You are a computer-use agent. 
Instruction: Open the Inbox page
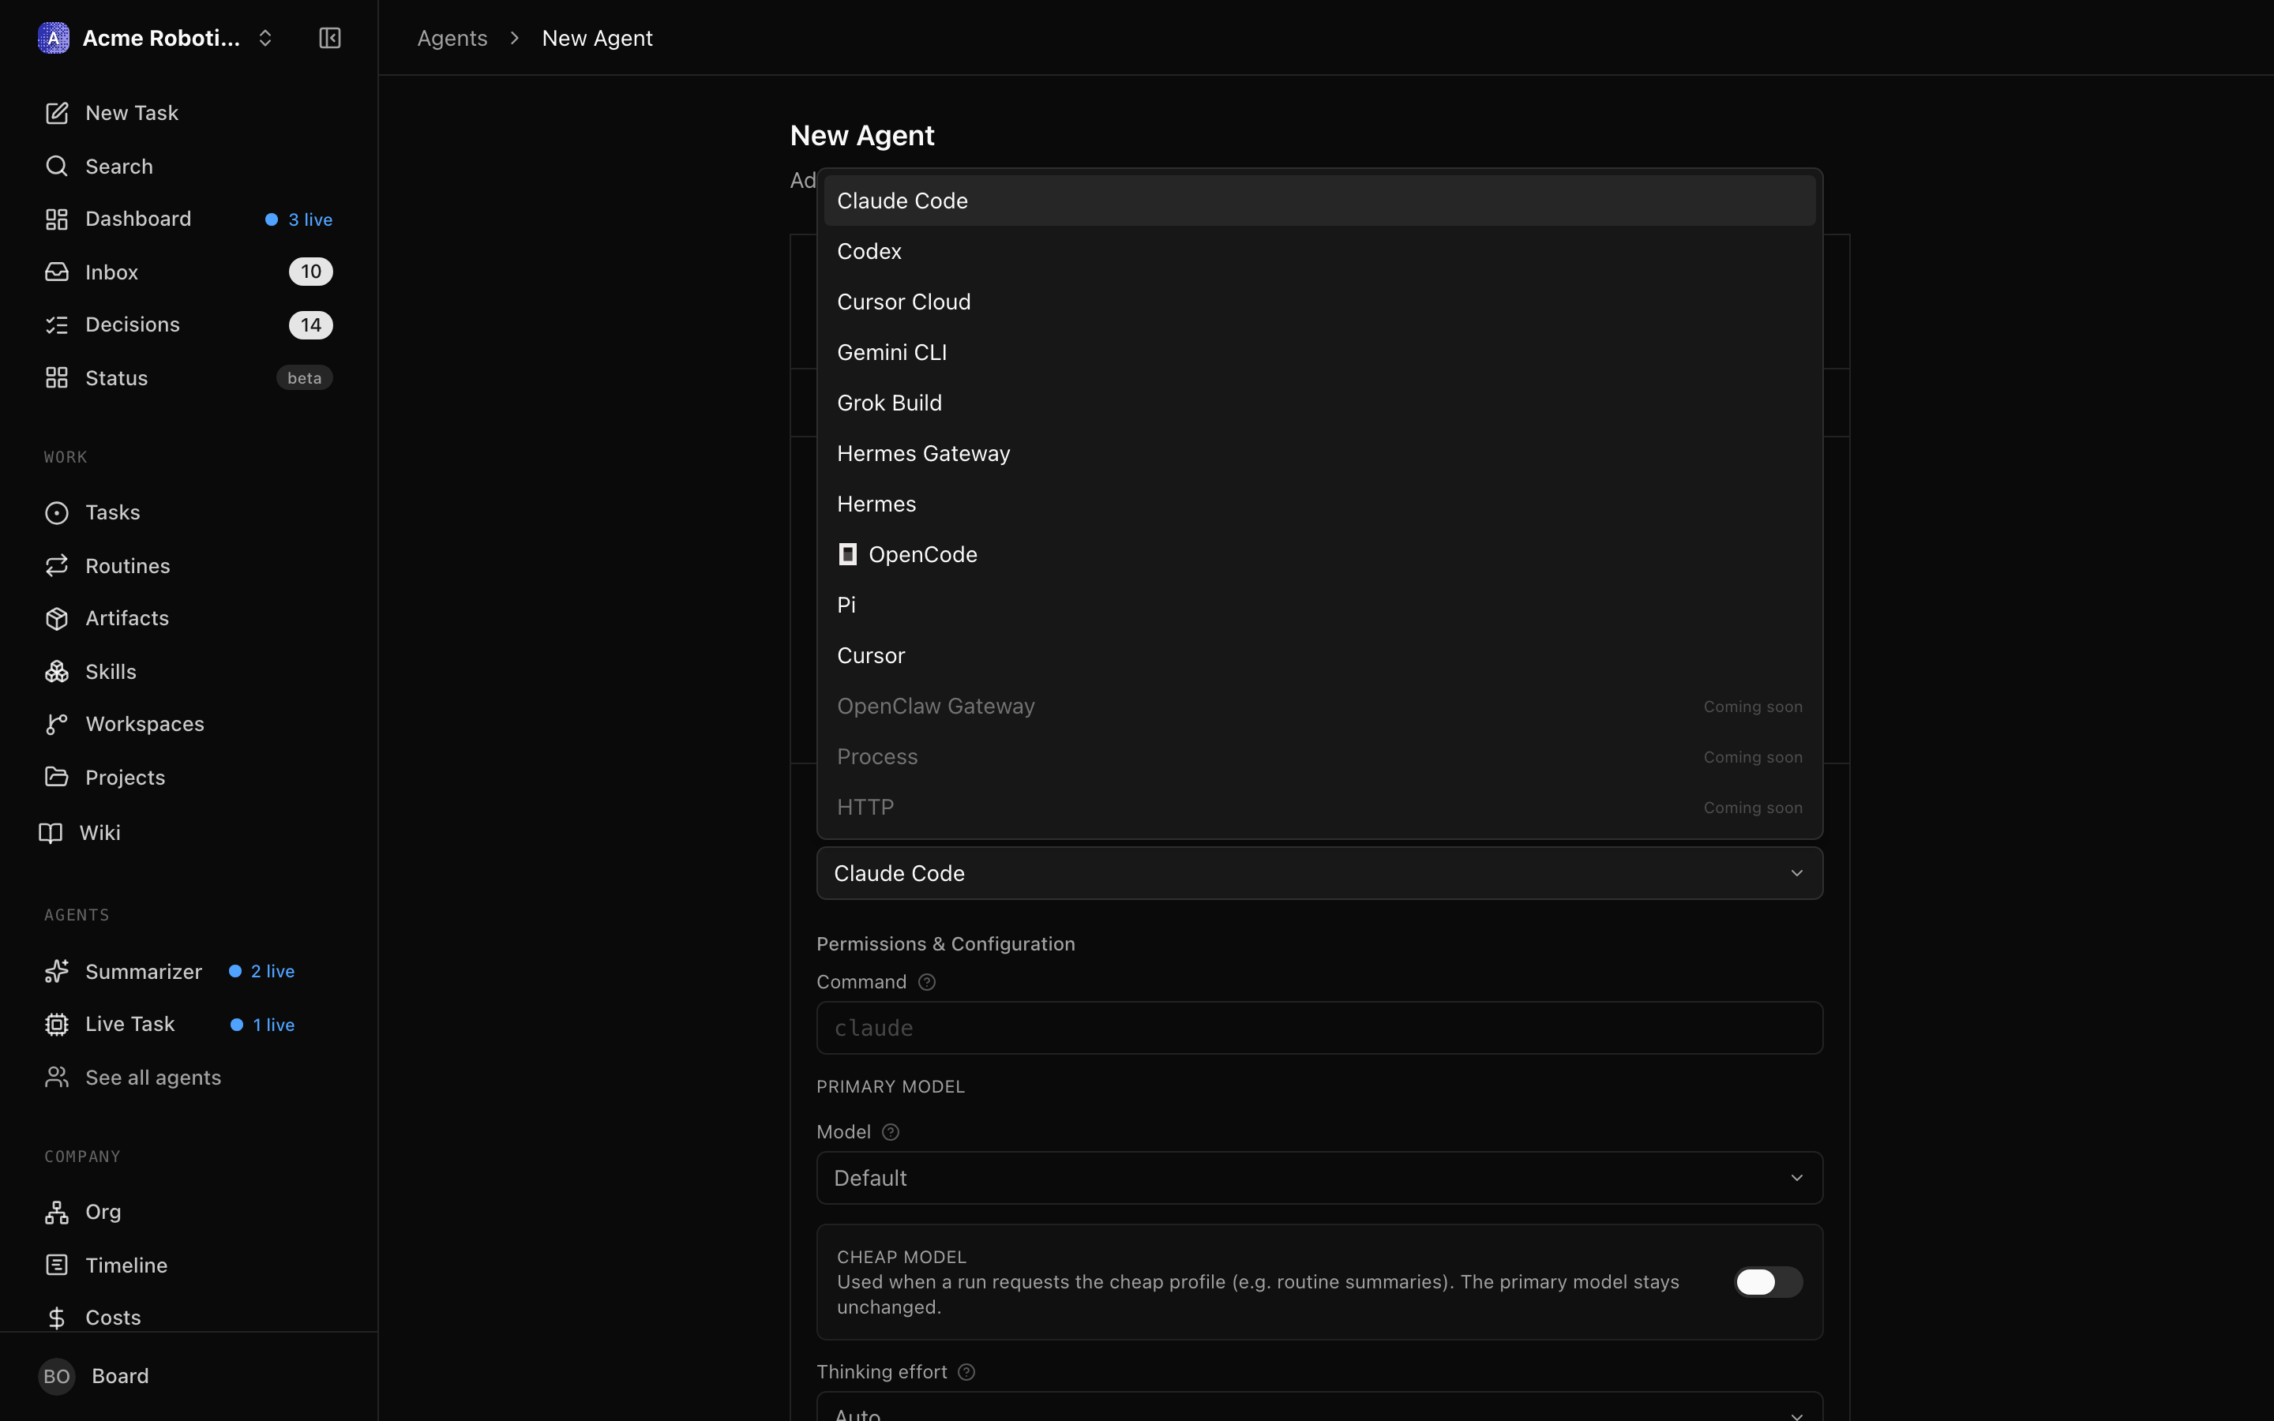pos(189,272)
